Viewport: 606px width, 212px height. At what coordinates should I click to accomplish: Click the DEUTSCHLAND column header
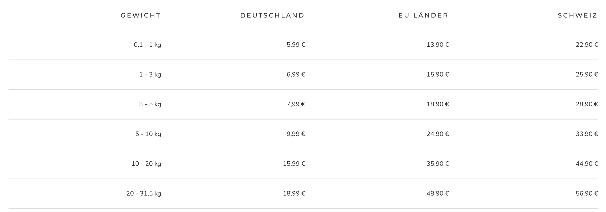(x=272, y=15)
